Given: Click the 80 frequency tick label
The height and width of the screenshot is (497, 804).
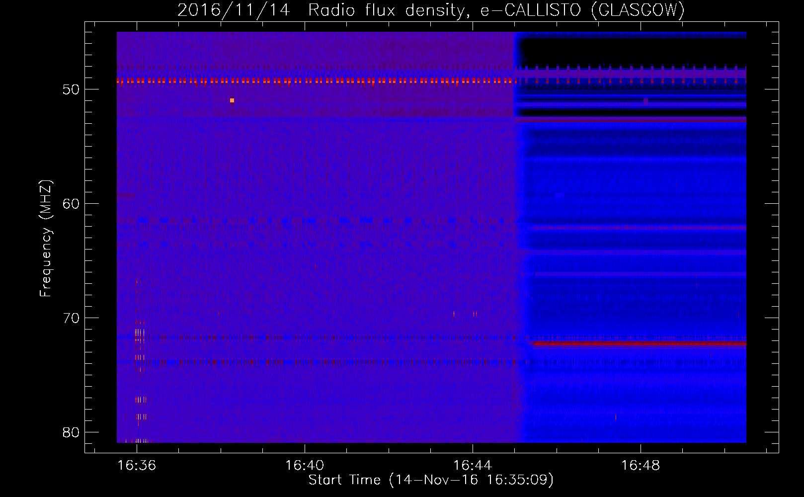Looking at the screenshot, I should (x=71, y=432).
